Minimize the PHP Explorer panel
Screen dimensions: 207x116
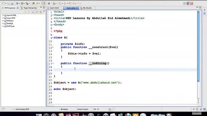click(41, 7)
